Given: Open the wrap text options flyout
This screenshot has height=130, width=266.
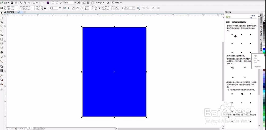Looking at the screenshot, I should (x=138, y=8).
